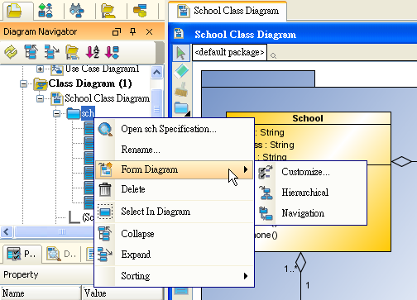
Task: Select the eraser tool in diagram palette
Action: (x=181, y=71)
